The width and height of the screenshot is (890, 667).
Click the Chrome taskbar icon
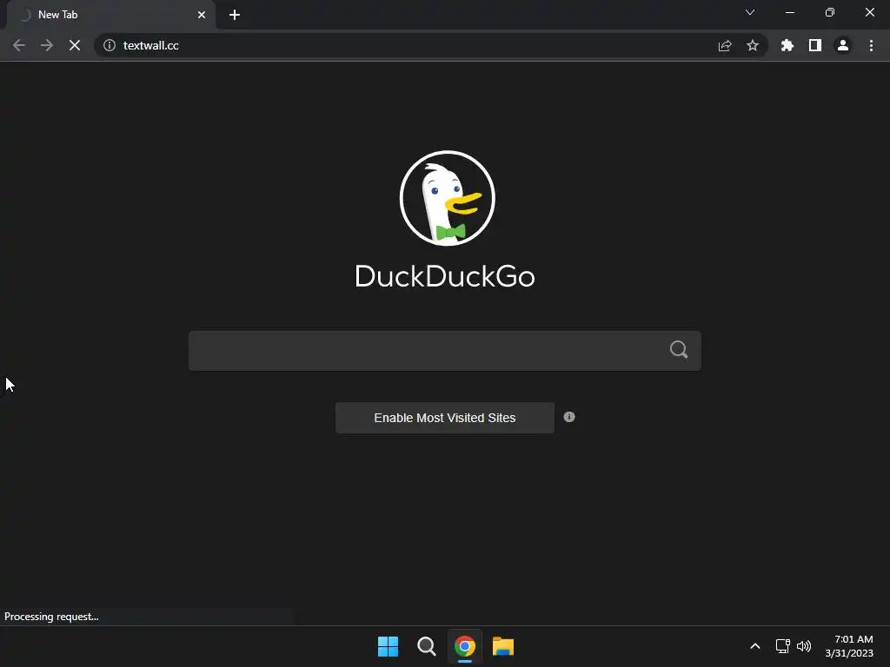pyautogui.click(x=465, y=646)
